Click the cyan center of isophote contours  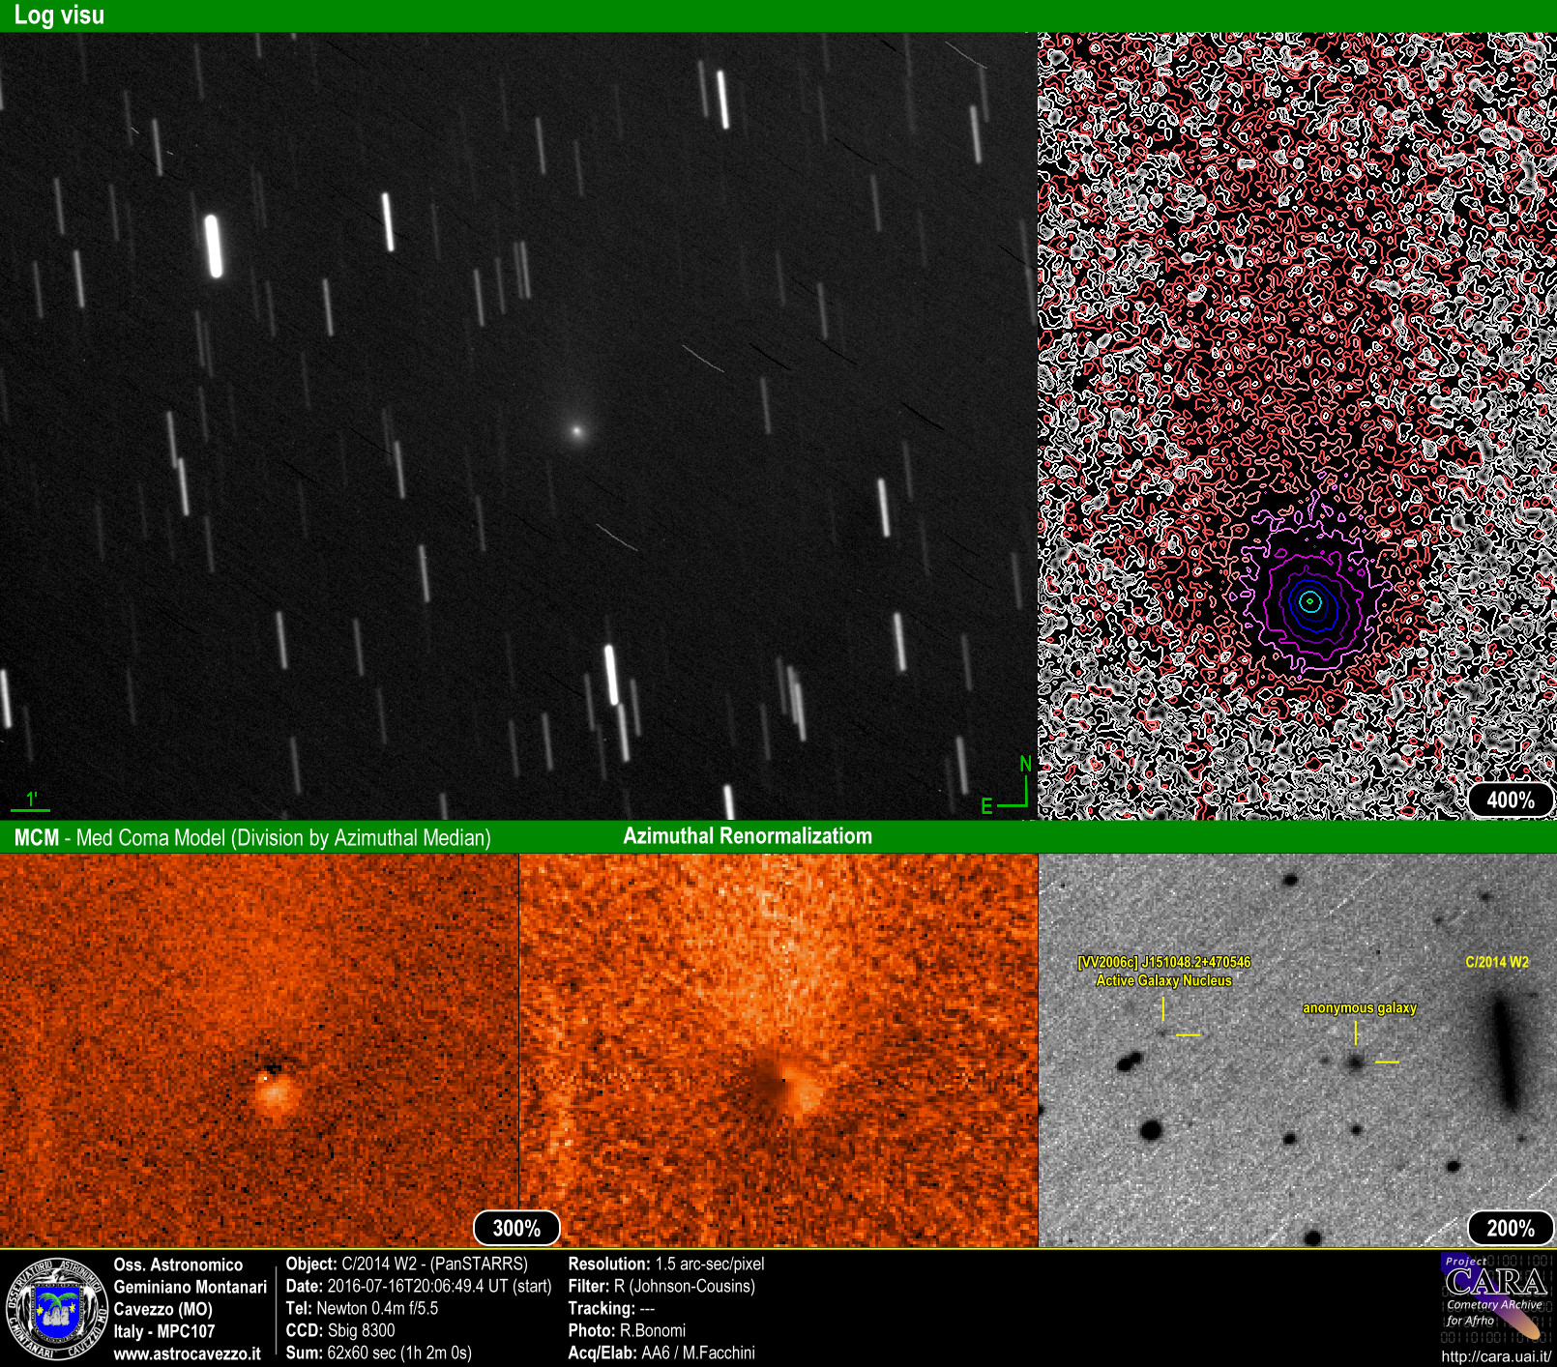tap(1309, 601)
